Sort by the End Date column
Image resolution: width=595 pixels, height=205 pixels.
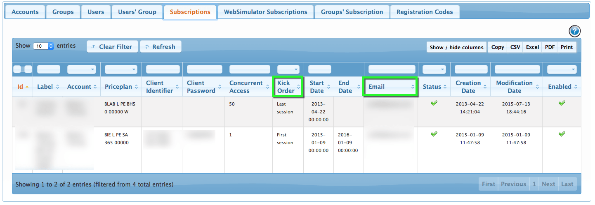349,87
